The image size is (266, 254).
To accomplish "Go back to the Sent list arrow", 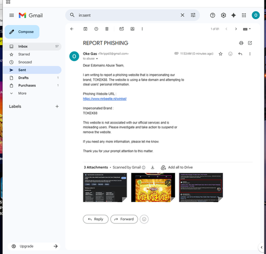I will coord(72,29).
